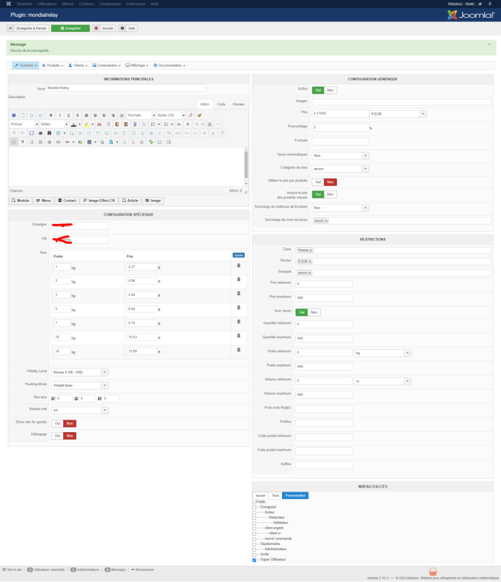This screenshot has height=582, width=501.
Task: Delete the 3 kg rate row
Action: (239, 294)
